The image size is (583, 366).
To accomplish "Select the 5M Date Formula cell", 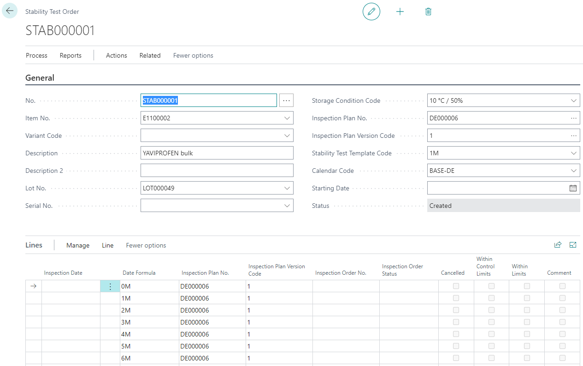I will (x=149, y=346).
